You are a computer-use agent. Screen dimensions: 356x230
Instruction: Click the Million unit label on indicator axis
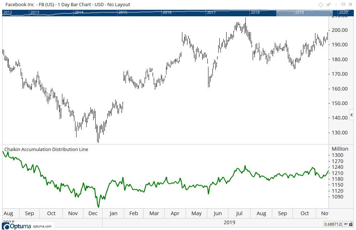click(x=340, y=149)
